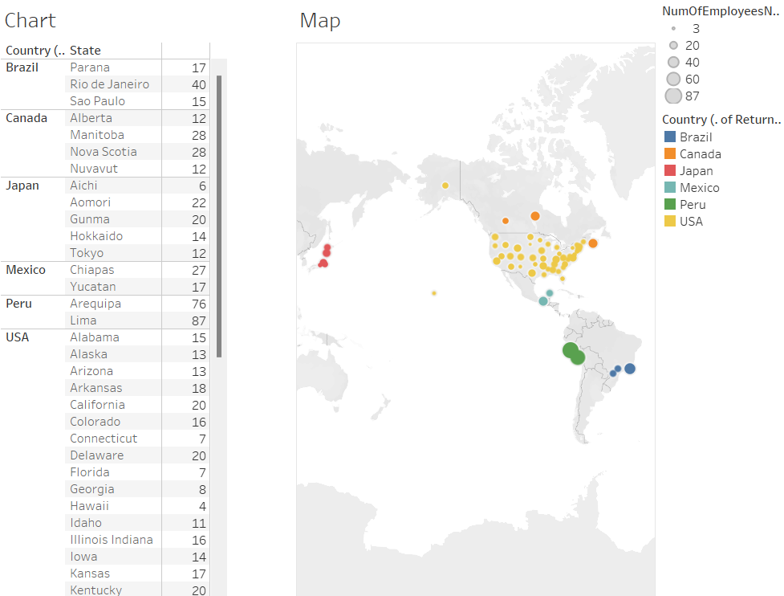Click the value 76 for Arequipa
This screenshot has width=784, height=596.
coord(198,304)
